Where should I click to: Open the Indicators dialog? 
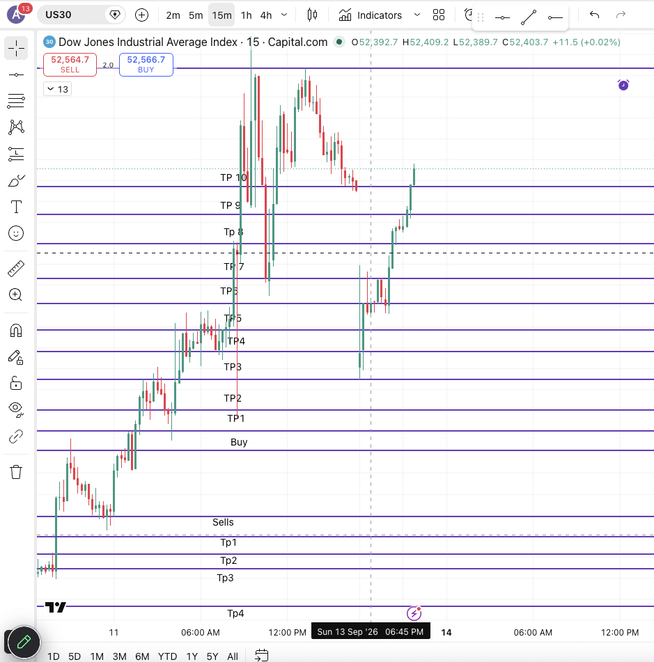371,15
